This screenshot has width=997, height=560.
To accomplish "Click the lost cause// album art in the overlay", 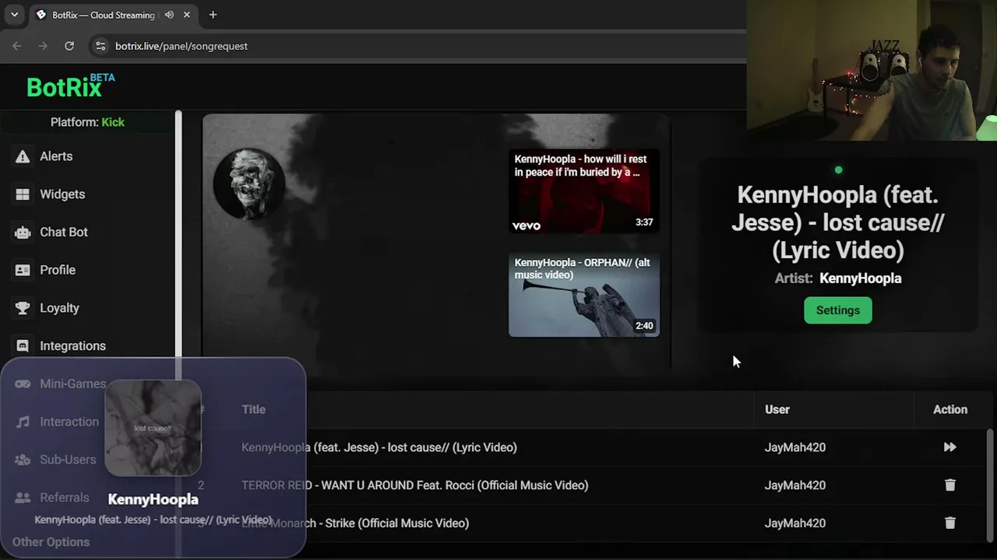I will pos(153,428).
